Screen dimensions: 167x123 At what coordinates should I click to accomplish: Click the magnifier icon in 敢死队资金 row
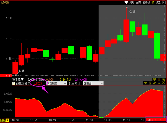tap(159, 83)
